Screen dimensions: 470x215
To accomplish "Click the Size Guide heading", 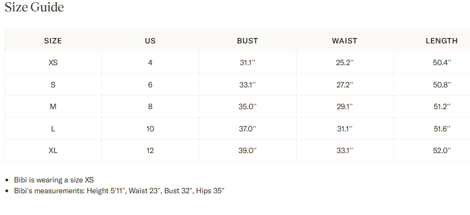I will [x=34, y=7].
